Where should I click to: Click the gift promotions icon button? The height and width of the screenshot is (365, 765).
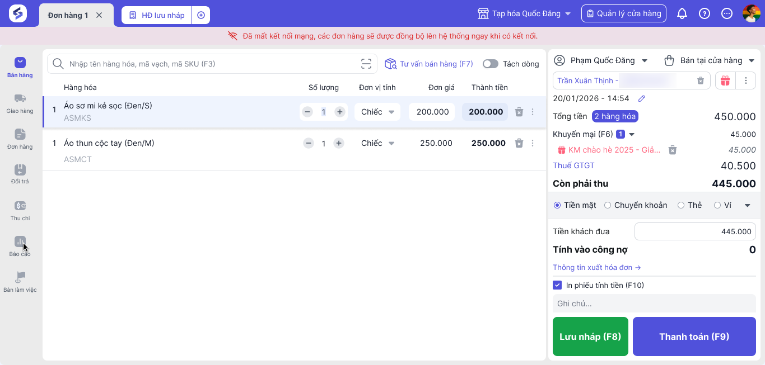[725, 80]
